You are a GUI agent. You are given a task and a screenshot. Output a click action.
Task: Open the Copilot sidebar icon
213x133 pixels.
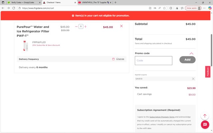coord(210,8)
